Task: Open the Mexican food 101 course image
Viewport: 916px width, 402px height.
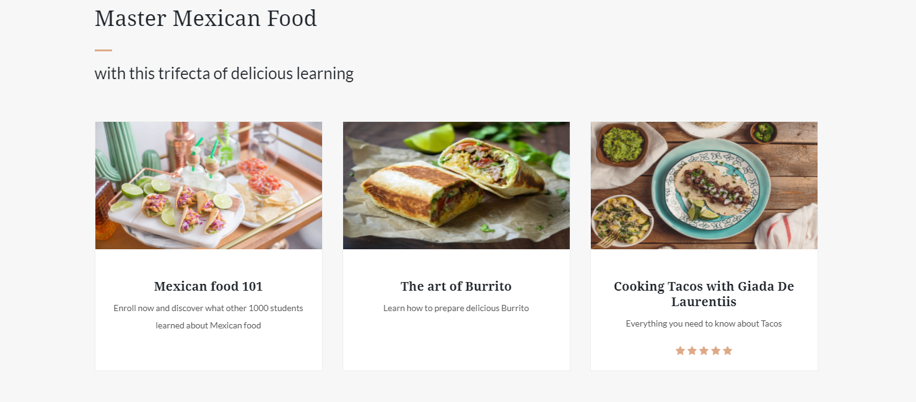Action: (x=209, y=186)
